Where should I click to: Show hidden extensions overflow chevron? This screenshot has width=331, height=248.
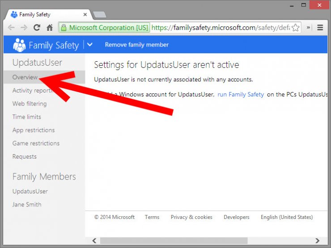coord(308,28)
